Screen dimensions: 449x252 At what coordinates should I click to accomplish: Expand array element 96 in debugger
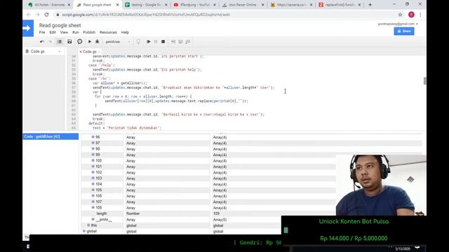coord(93,137)
